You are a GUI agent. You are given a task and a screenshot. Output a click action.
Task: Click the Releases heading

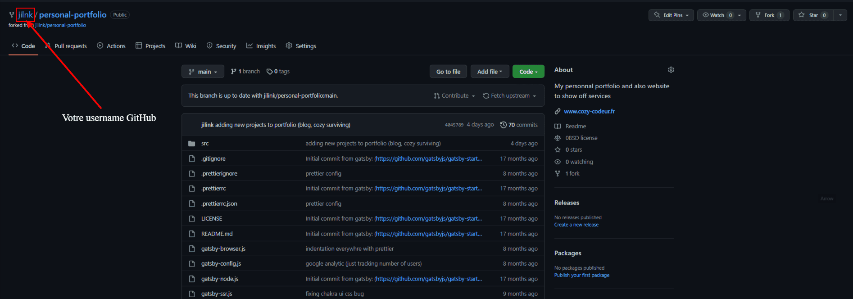567,203
